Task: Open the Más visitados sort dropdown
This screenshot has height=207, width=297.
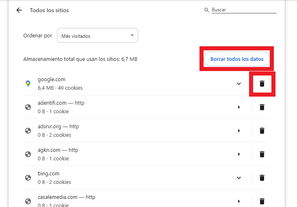Action: 98,35
